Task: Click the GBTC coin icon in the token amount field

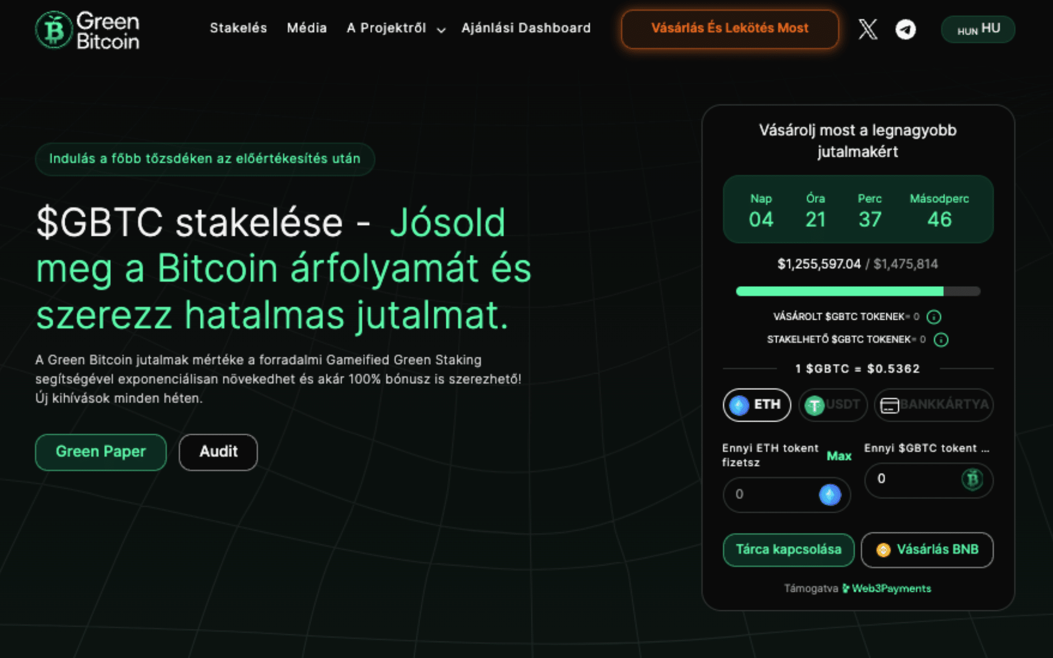Action: coord(972,480)
